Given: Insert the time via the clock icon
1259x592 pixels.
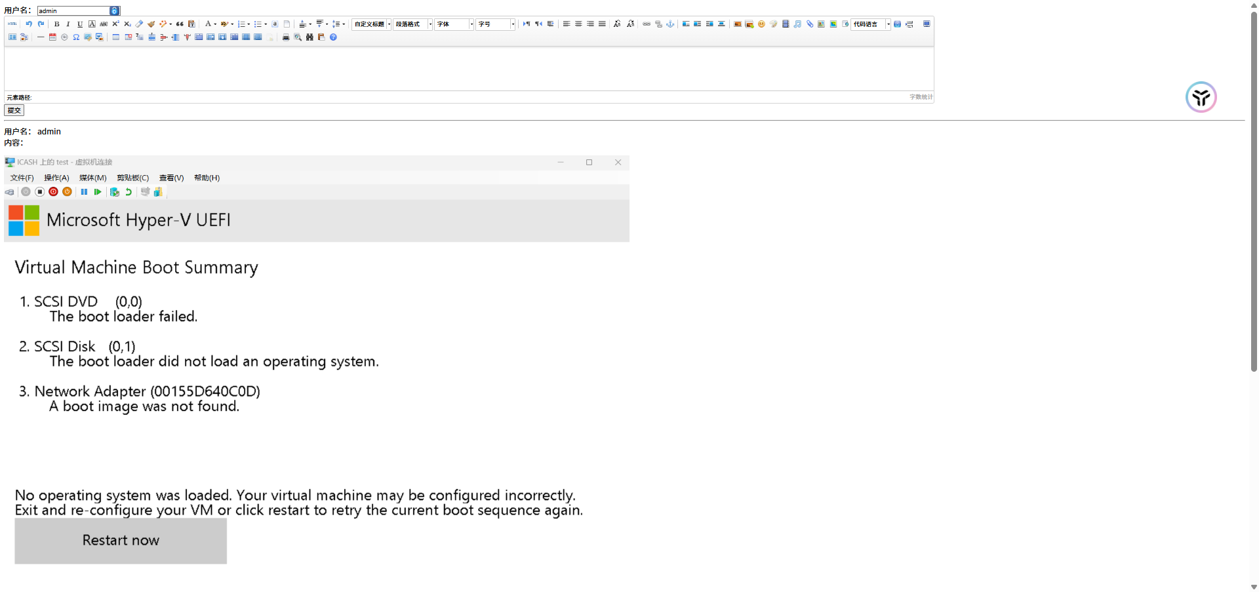Looking at the screenshot, I should [x=64, y=37].
